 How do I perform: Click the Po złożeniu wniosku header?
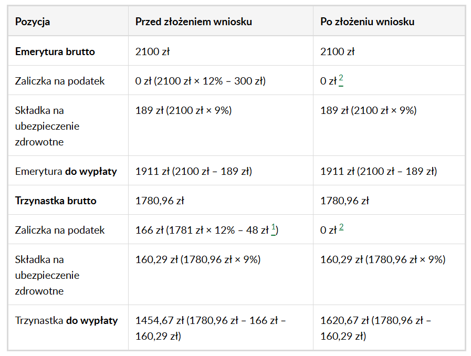coord(367,22)
